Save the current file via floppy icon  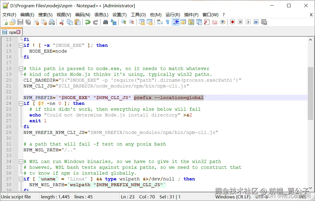click(20, 22)
